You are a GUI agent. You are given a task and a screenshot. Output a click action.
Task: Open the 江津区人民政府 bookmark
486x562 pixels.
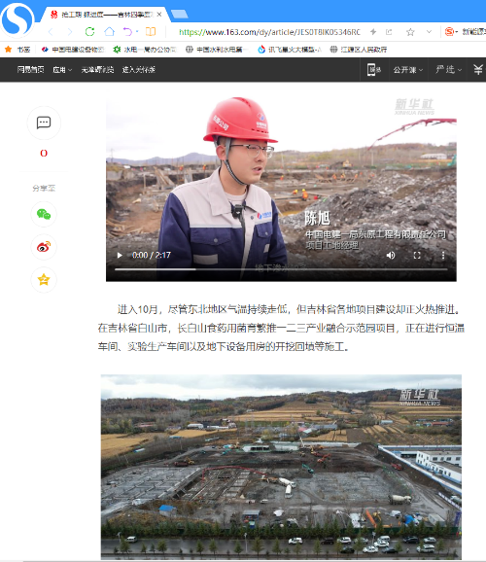[359, 50]
